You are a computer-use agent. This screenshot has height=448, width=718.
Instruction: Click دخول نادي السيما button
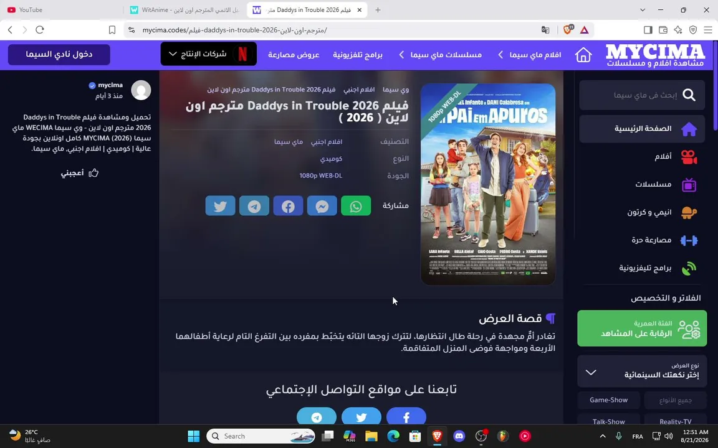click(x=59, y=54)
